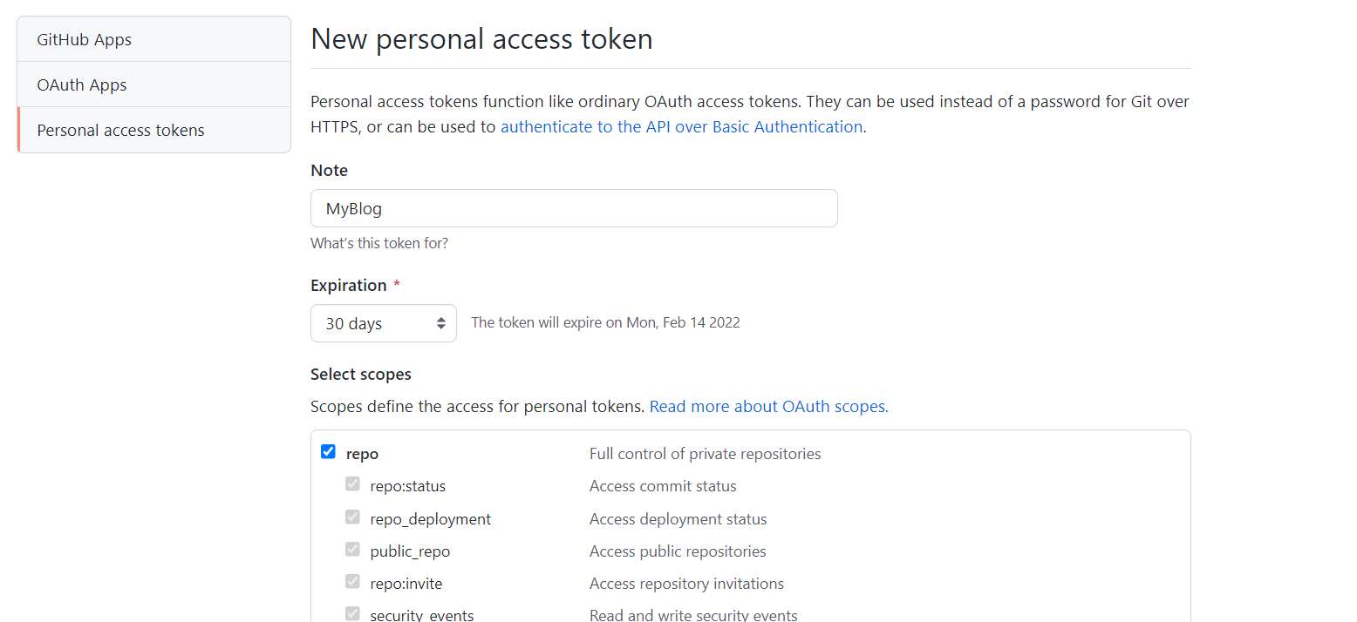Click the security_events scope label

[421, 615]
